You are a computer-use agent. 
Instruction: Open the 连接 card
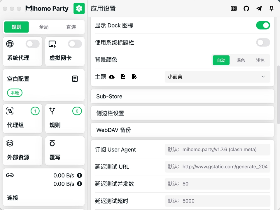(x=44, y=187)
